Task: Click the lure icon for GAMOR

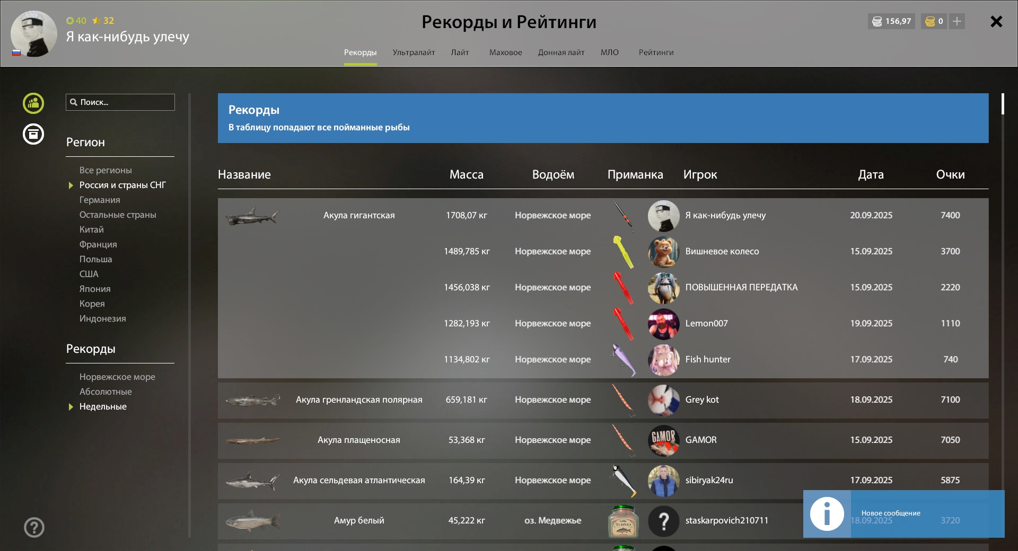Action: point(624,440)
